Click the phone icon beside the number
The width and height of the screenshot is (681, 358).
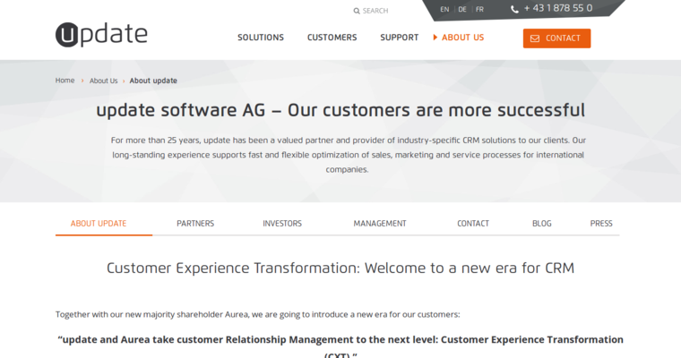point(514,9)
